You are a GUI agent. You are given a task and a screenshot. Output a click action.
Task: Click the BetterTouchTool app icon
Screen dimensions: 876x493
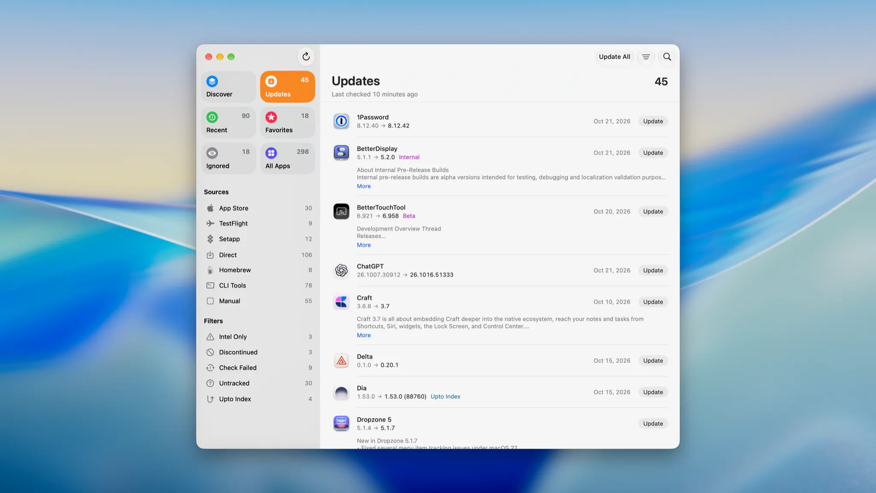(x=341, y=211)
